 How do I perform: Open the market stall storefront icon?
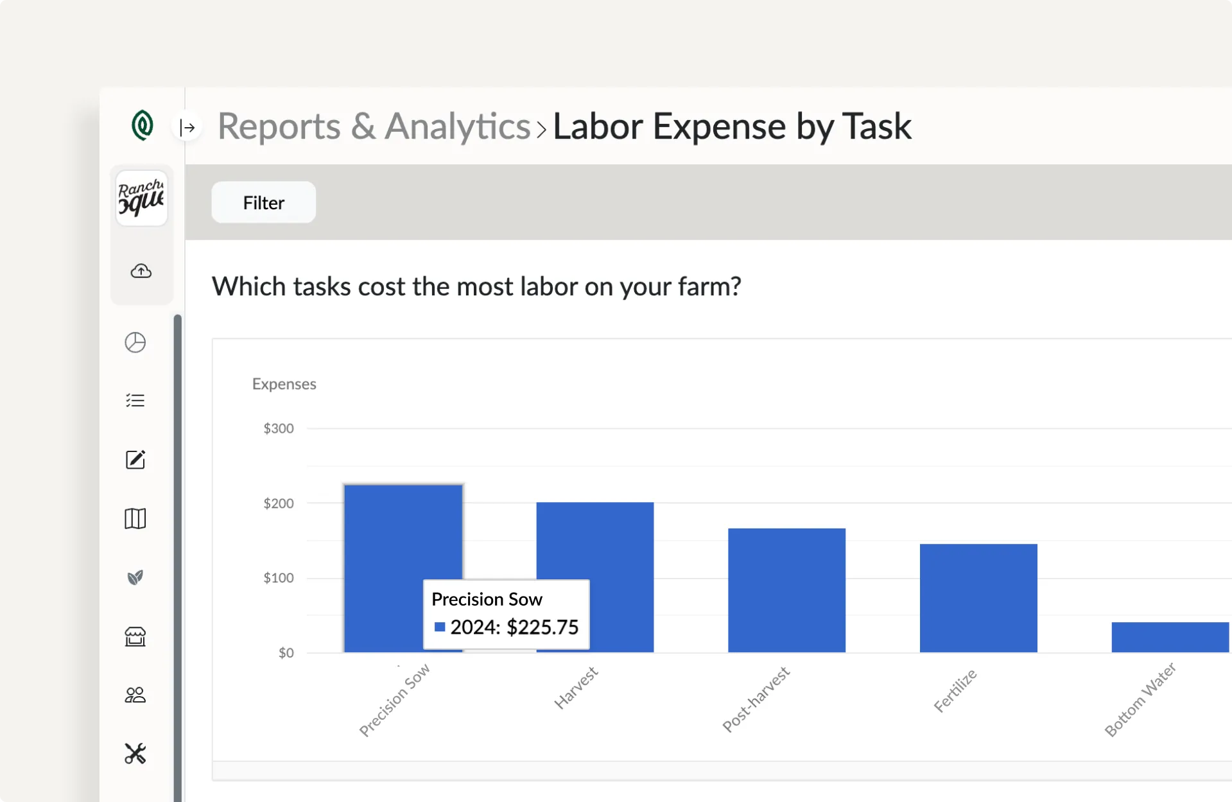coord(135,636)
